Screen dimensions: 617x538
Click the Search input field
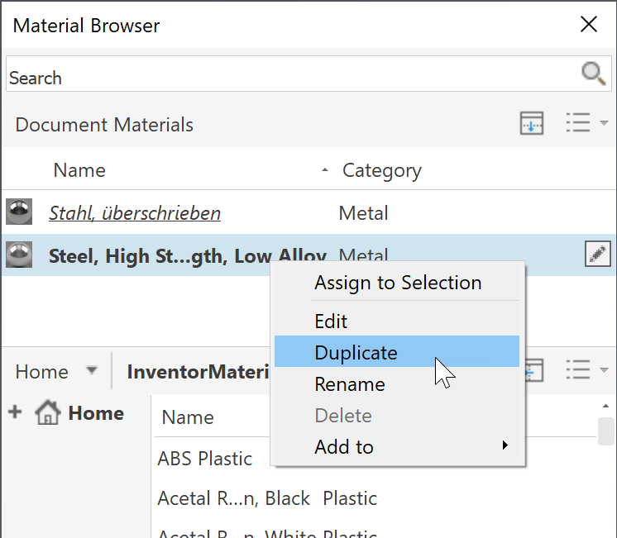[x=308, y=74]
